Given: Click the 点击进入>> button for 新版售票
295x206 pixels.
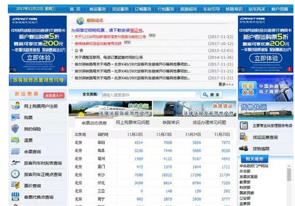Looking at the screenshot, I should [54, 95].
